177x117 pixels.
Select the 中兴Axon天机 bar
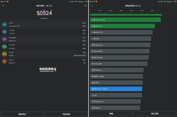point(120,51)
